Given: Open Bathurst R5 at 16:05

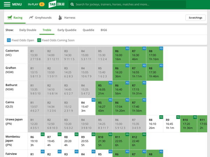Looking at the screenshot, I should click(x=104, y=90).
